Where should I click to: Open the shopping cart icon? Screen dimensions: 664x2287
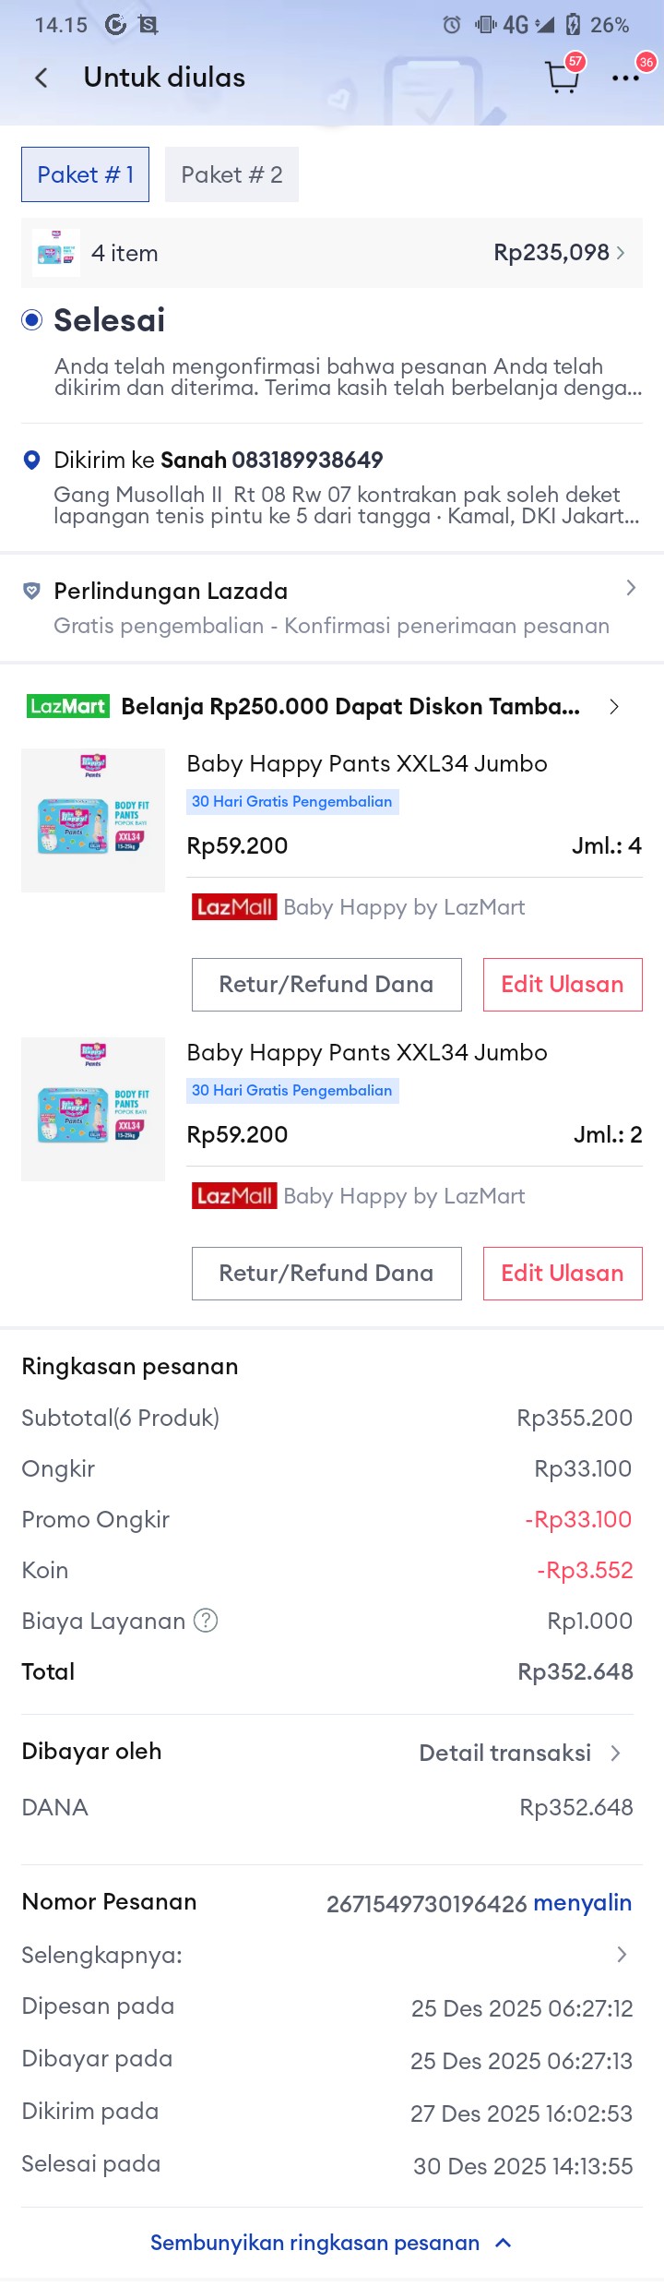(562, 78)
